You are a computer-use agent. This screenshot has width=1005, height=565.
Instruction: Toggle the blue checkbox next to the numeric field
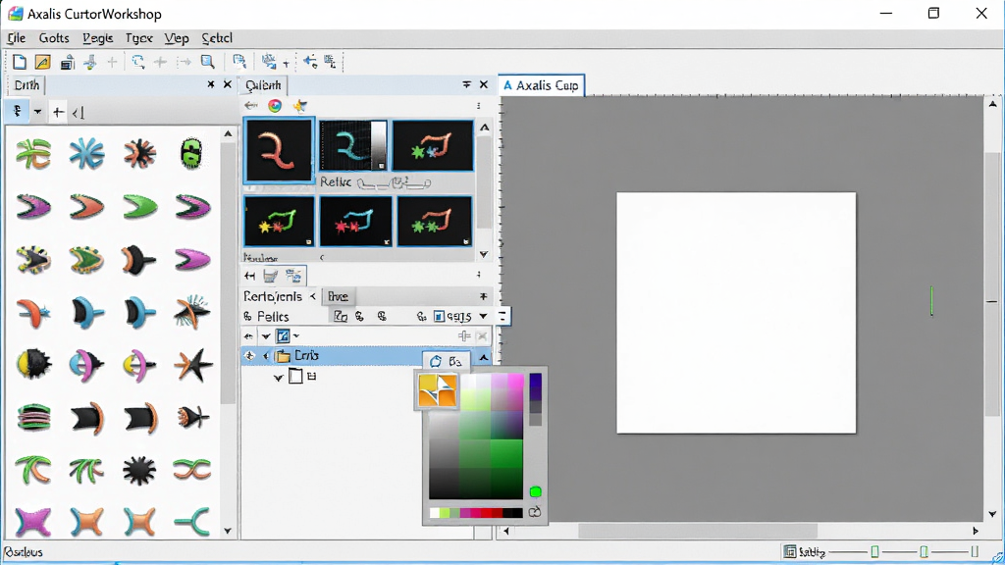(x=439, y=317)
